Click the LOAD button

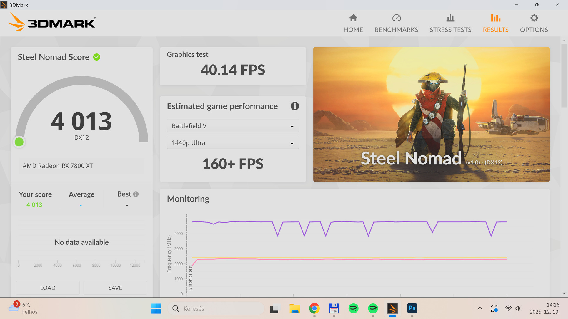tap(48, 288)
